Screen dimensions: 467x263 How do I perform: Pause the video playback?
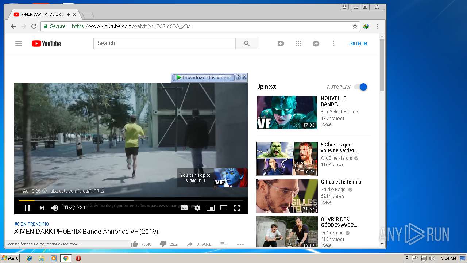point(27,208)
